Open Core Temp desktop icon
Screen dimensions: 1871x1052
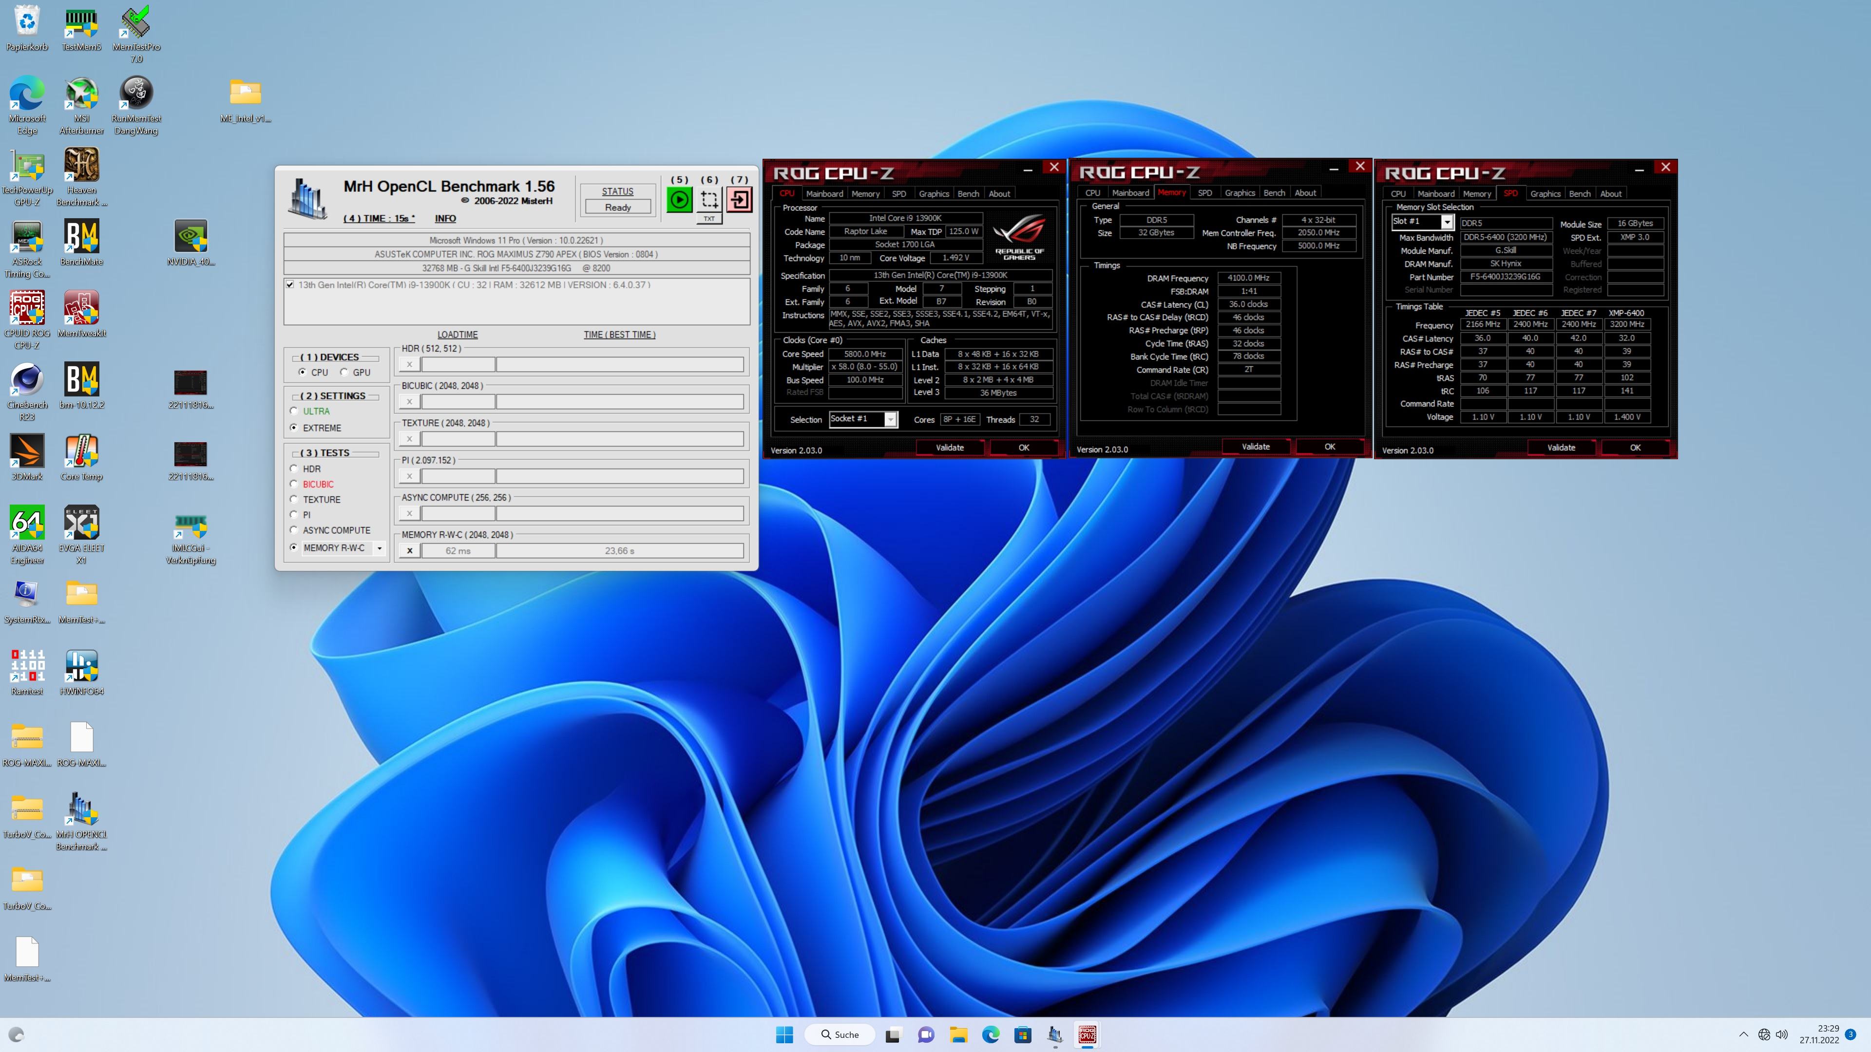[x=81, y=457]
